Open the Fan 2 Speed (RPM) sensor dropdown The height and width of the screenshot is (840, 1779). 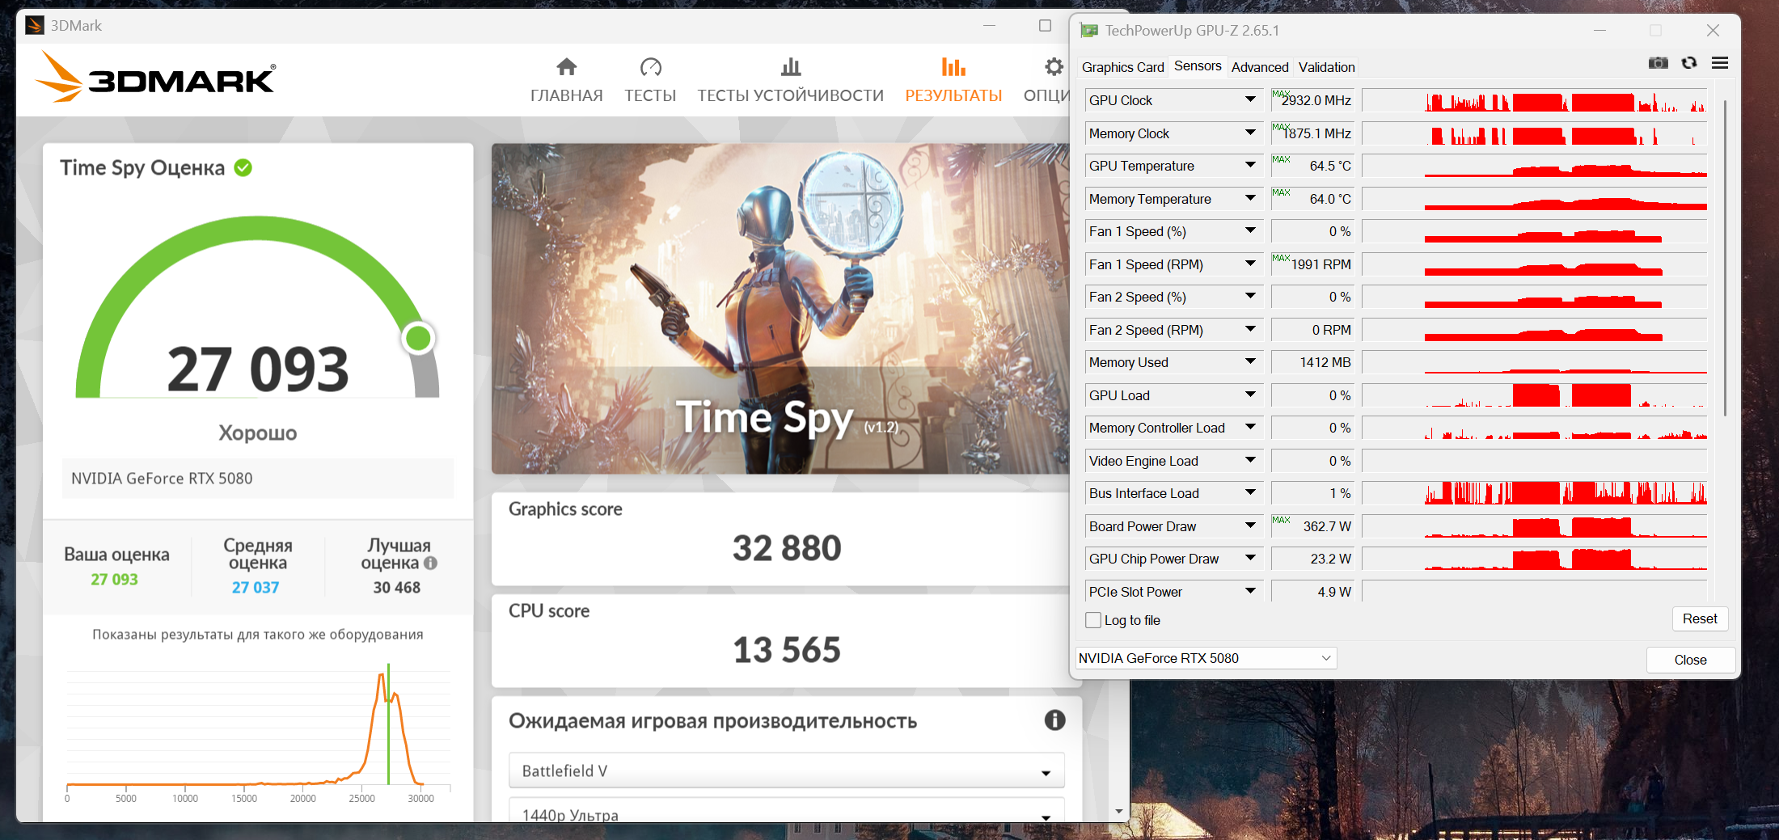[x=1250, y=329]
